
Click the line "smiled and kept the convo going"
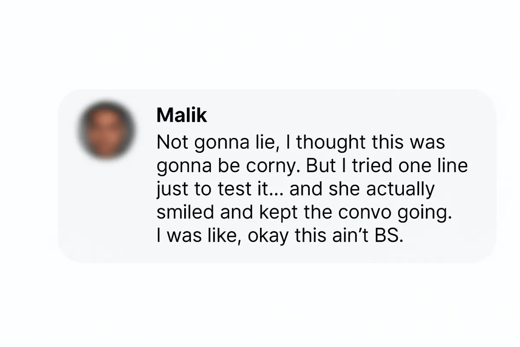tap(304, 213)
